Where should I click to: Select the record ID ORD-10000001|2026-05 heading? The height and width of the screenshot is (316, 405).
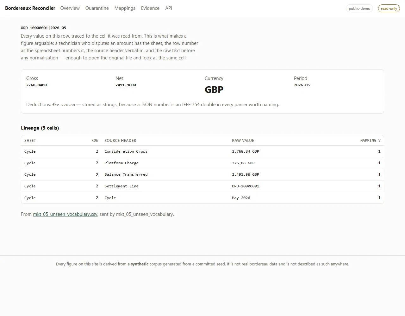coord(44,28)
